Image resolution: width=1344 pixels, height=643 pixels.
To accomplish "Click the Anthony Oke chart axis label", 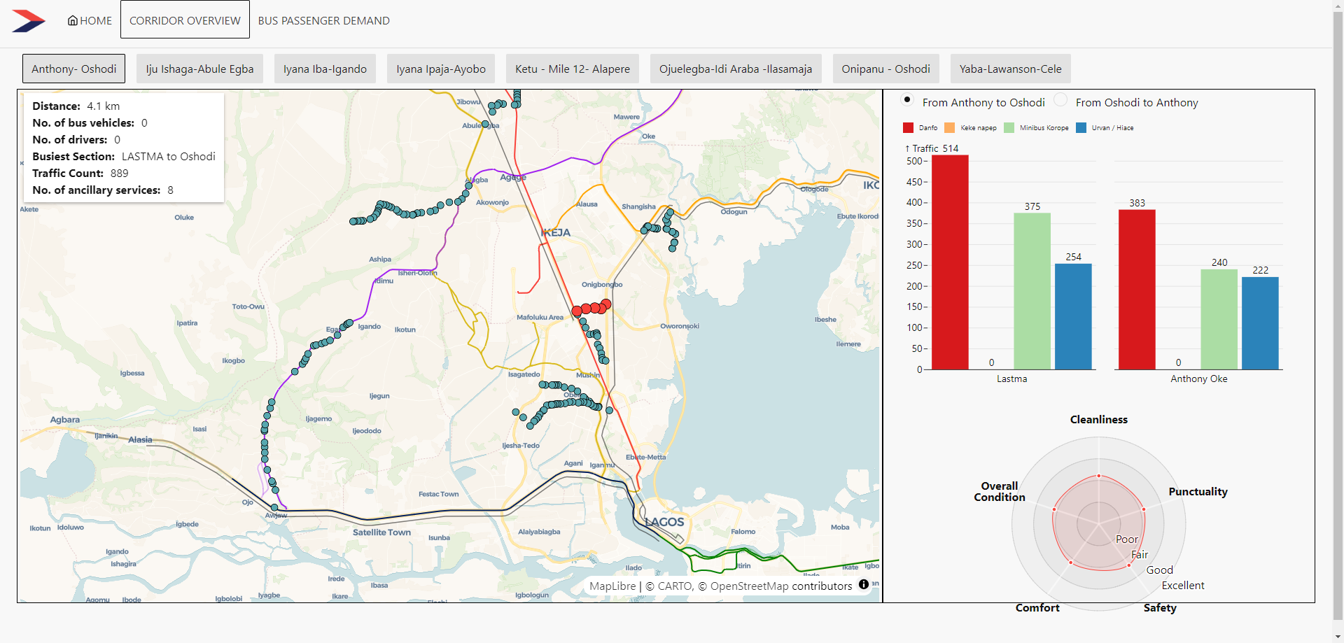I will tap(1198, 379).
